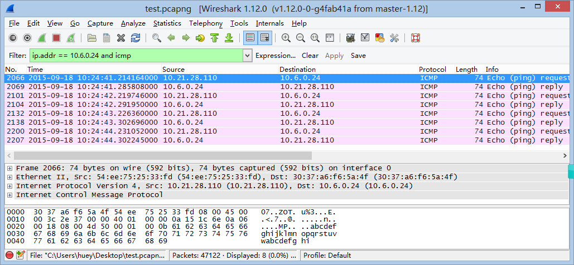Edit display filters icon

(365, 38)
